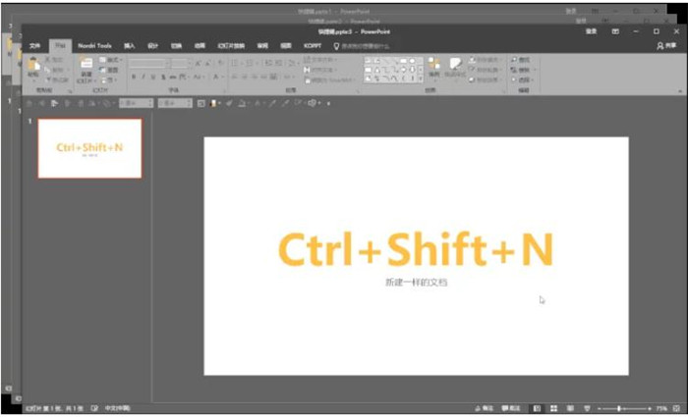
Task: Click the Cut button in Clipboard group
Action: [54, 60]
